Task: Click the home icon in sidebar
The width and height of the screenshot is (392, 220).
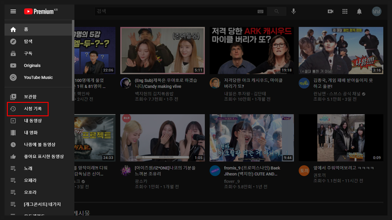Action: click(14, 29)
